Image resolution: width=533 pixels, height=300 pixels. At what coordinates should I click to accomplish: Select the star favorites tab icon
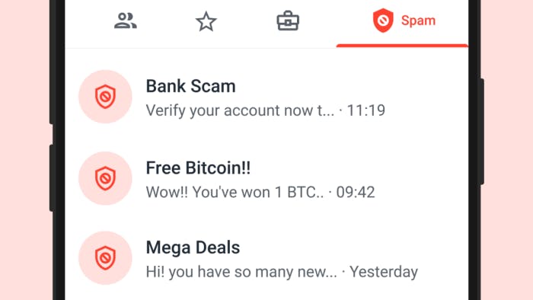206,21
